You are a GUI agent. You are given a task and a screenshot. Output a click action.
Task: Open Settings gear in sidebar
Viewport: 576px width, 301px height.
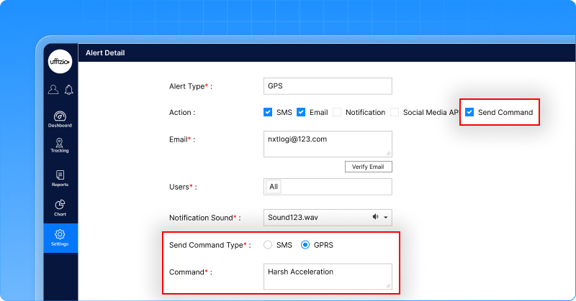(x=60, y=238)
